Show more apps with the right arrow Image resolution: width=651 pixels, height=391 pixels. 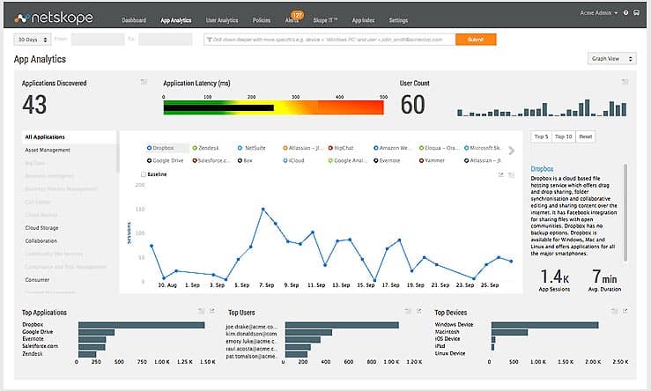(512, 151)
